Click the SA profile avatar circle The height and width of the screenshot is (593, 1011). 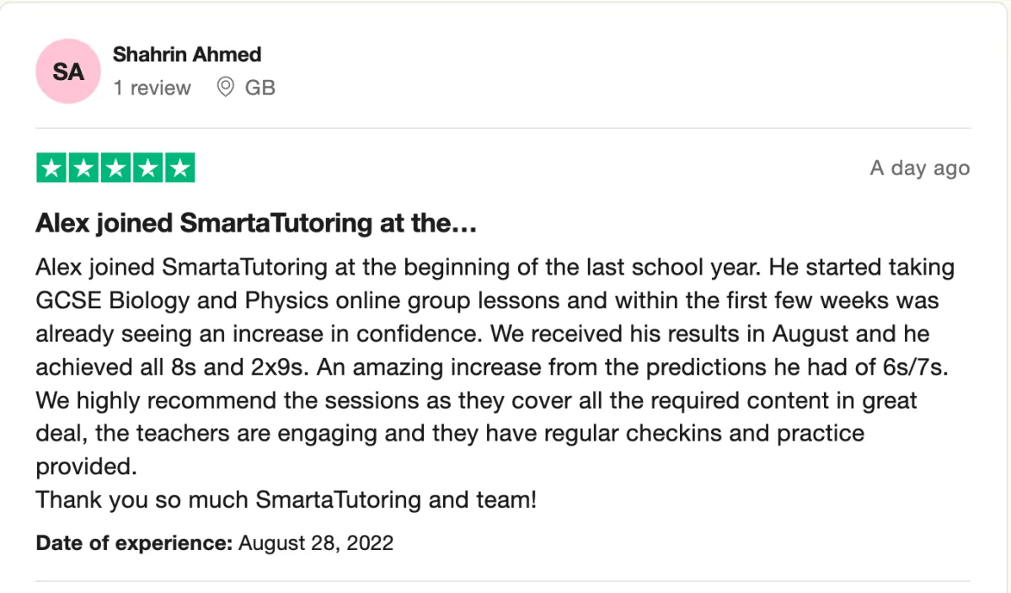pos(68,72)
